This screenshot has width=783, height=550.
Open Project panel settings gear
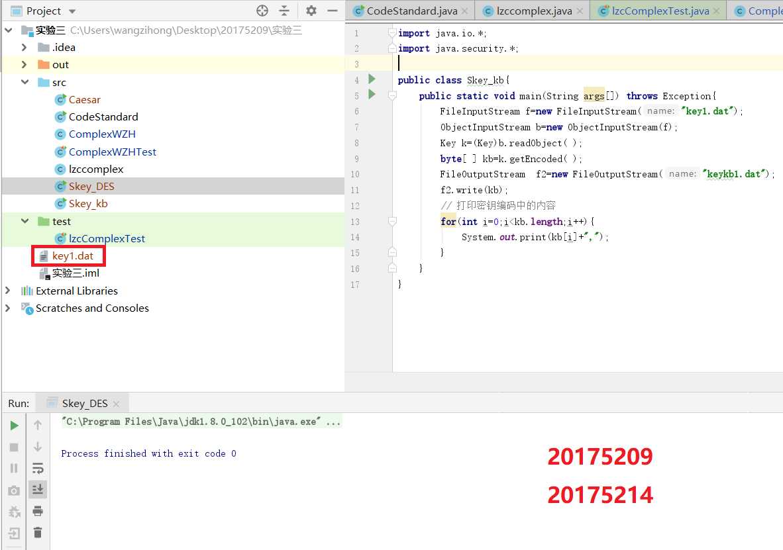point(311,11)
